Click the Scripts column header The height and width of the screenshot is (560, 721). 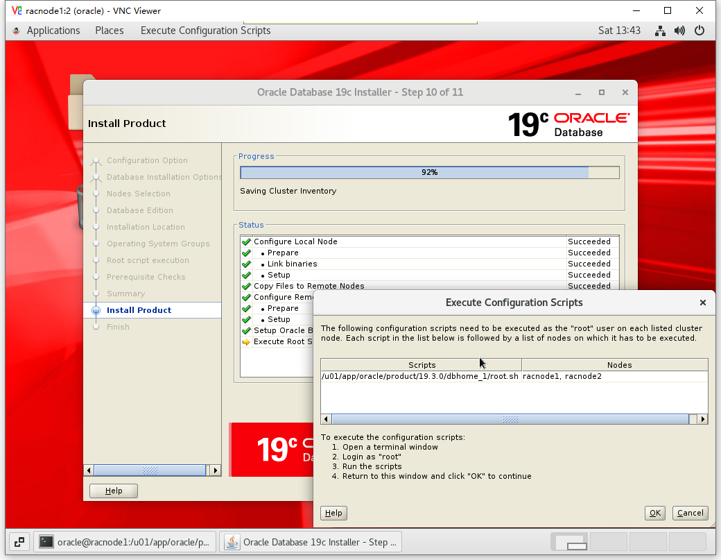pyautogui.click(x=422, y=364)
